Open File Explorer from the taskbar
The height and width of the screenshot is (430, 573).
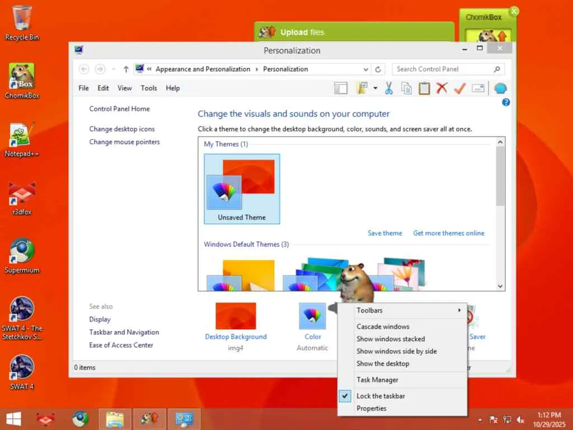tap(115, 419)
